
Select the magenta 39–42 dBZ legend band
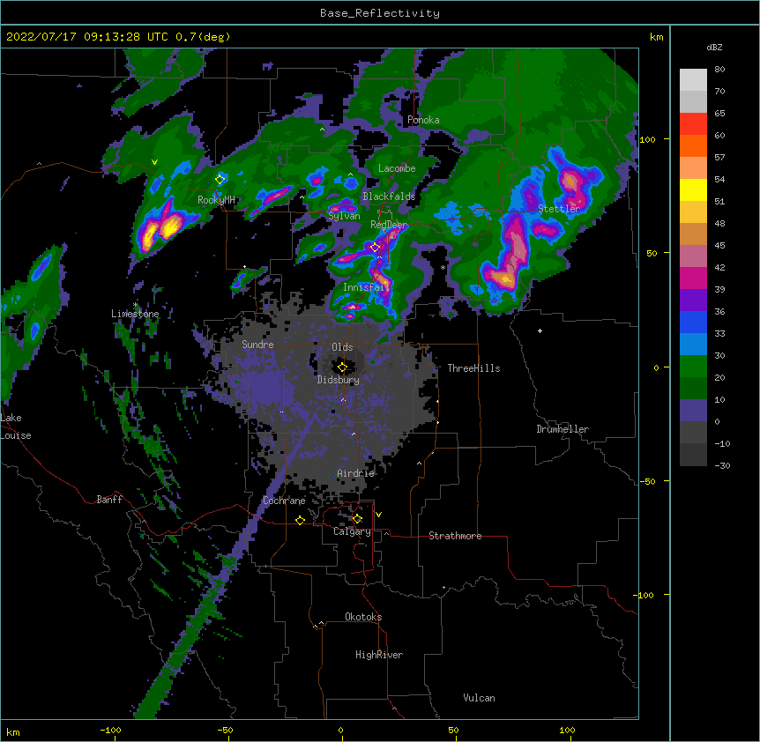pos(693,278)
